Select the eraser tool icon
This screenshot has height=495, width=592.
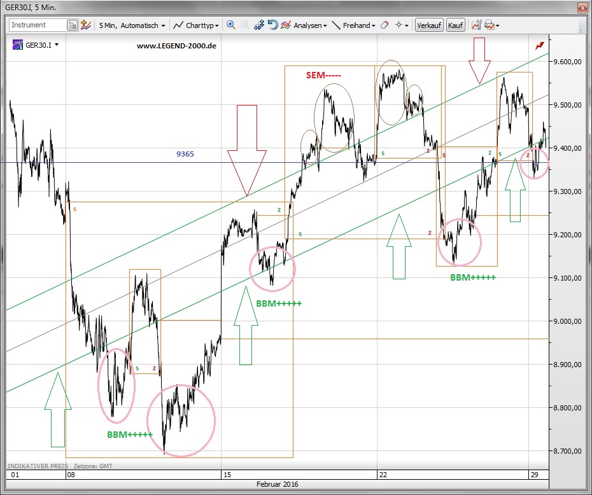384,25
